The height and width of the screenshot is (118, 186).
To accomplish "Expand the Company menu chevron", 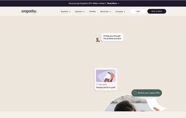I will pyautogui.click(x=124, y=12).
